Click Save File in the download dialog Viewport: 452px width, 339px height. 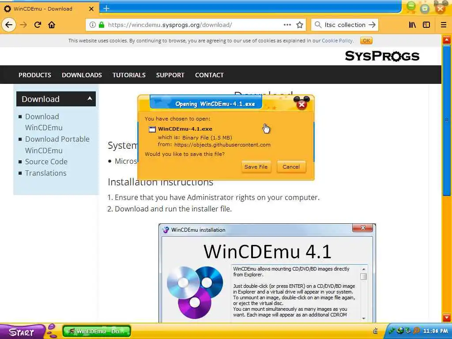(x=256, y=167)
